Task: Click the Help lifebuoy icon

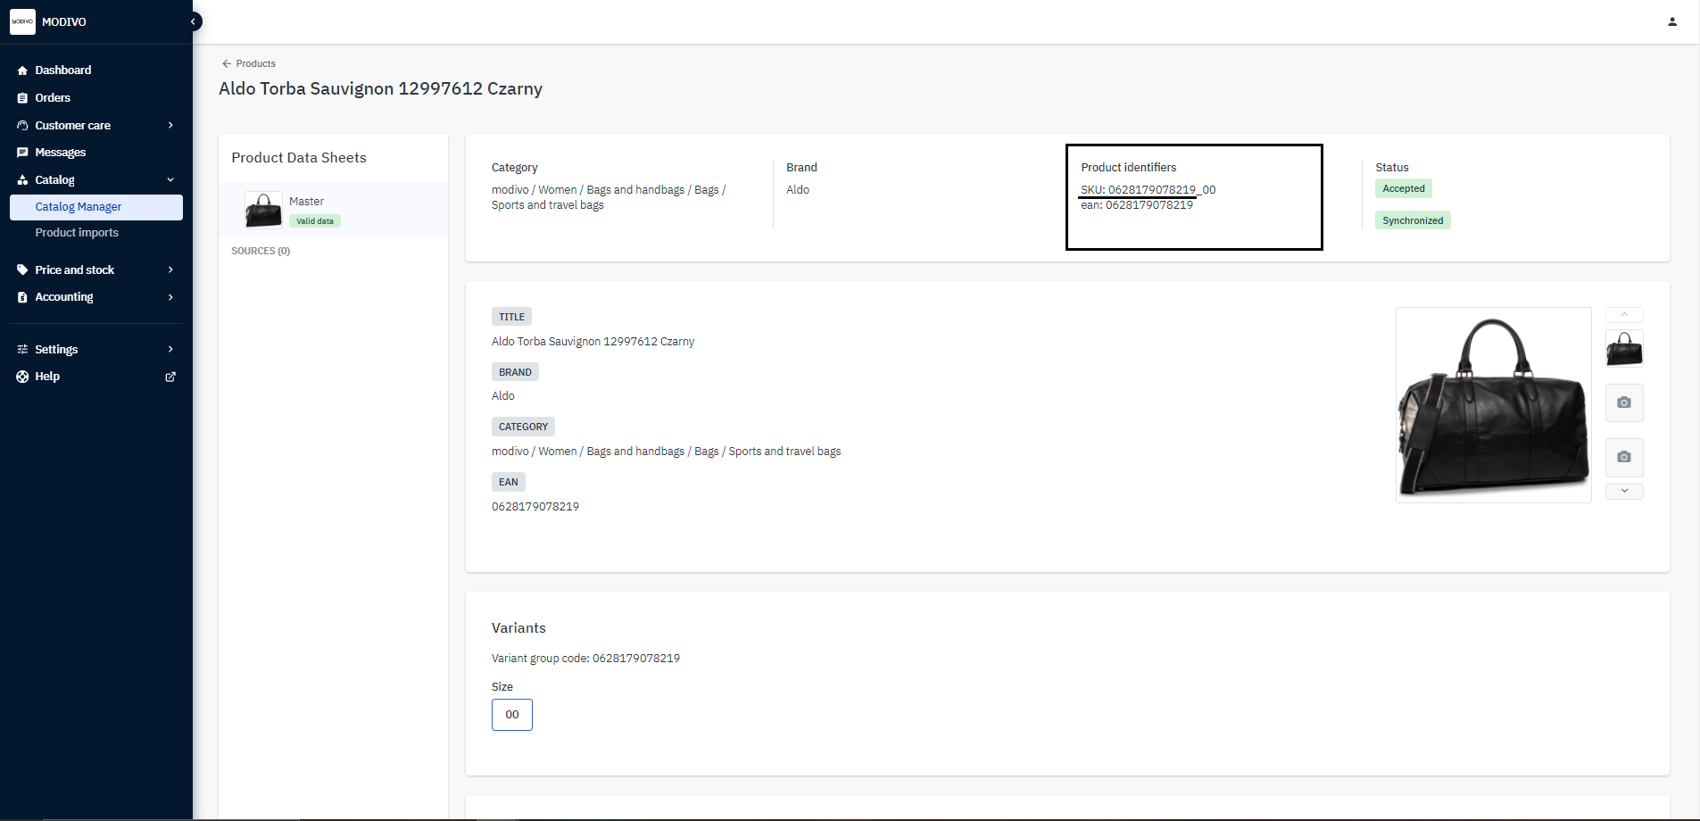Action: coord(22,377)
